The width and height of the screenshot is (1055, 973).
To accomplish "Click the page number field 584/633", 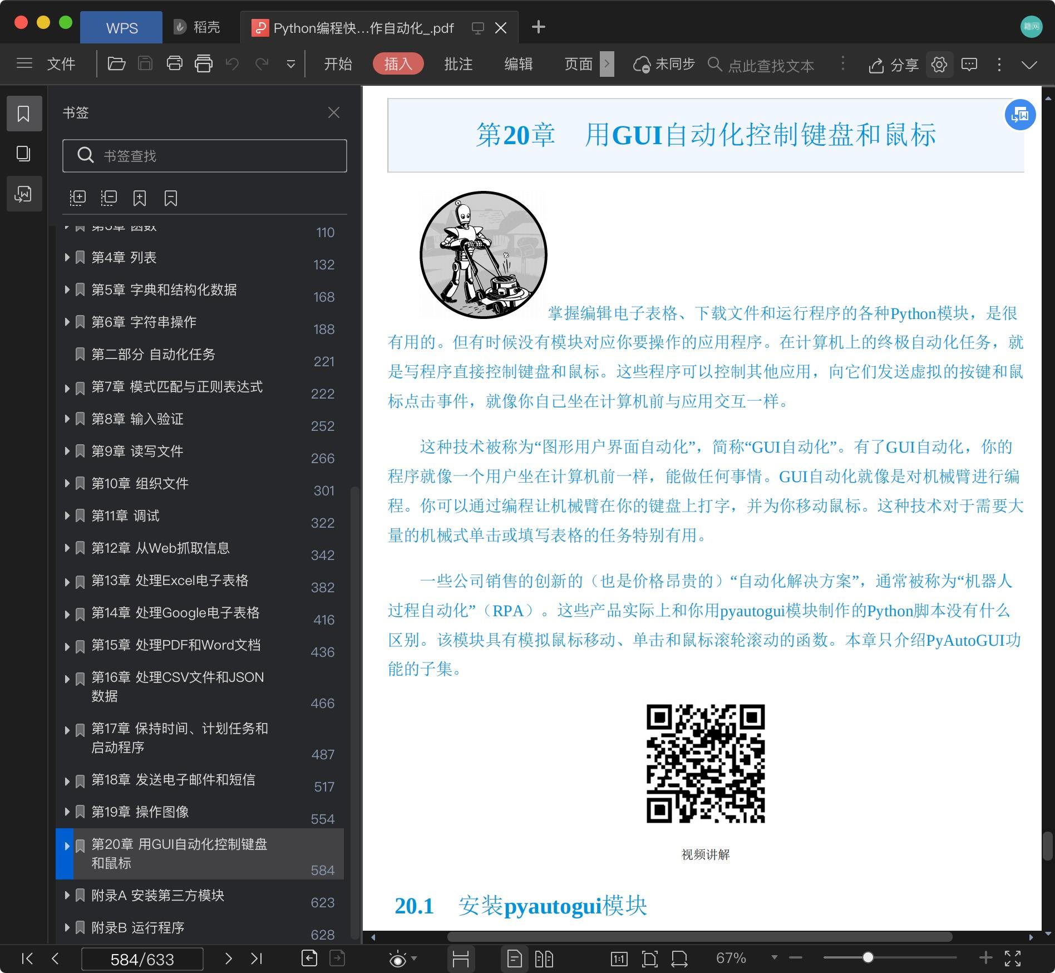I will click(x=142, y=959).
